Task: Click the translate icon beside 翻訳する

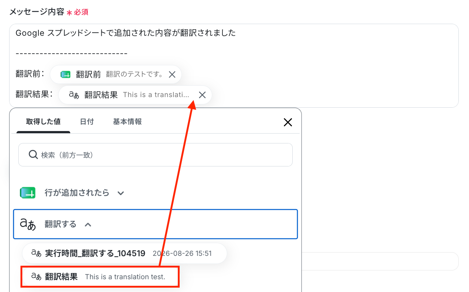Action: tap(28, 224)
